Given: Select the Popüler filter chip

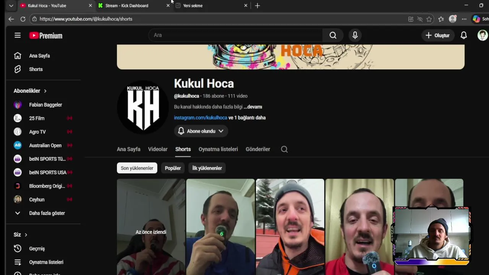Looking at the screenshot, I should coord(173,168).
